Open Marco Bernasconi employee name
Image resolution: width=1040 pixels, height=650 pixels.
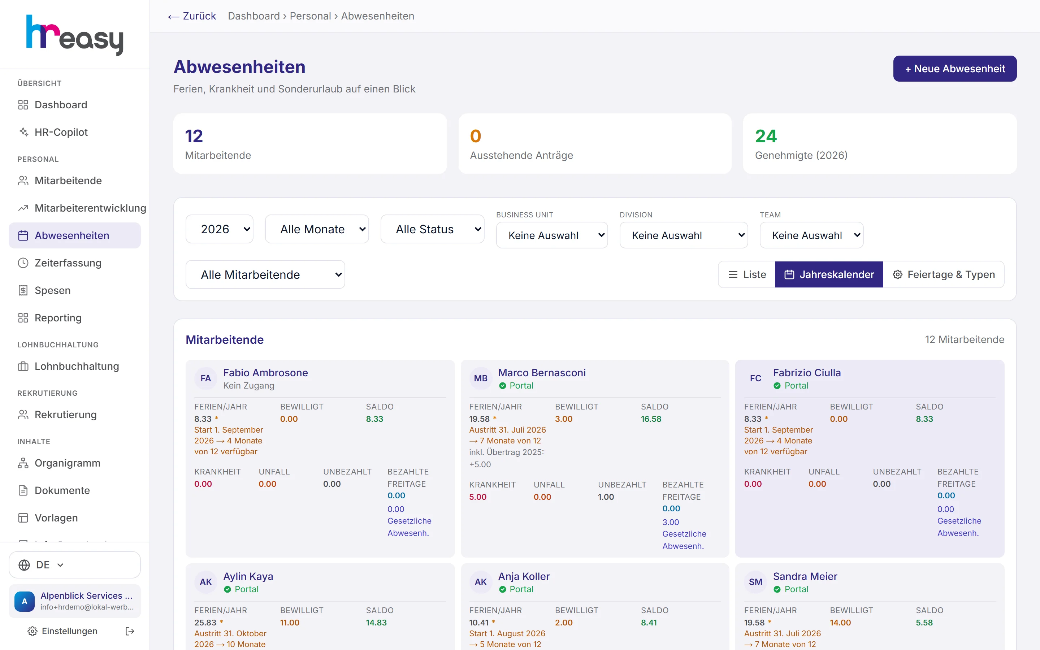(542, 373)
